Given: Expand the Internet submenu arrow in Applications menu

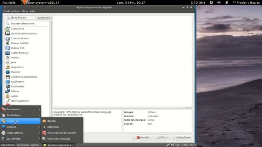Looking at the screenshot, I should [39, 127].
